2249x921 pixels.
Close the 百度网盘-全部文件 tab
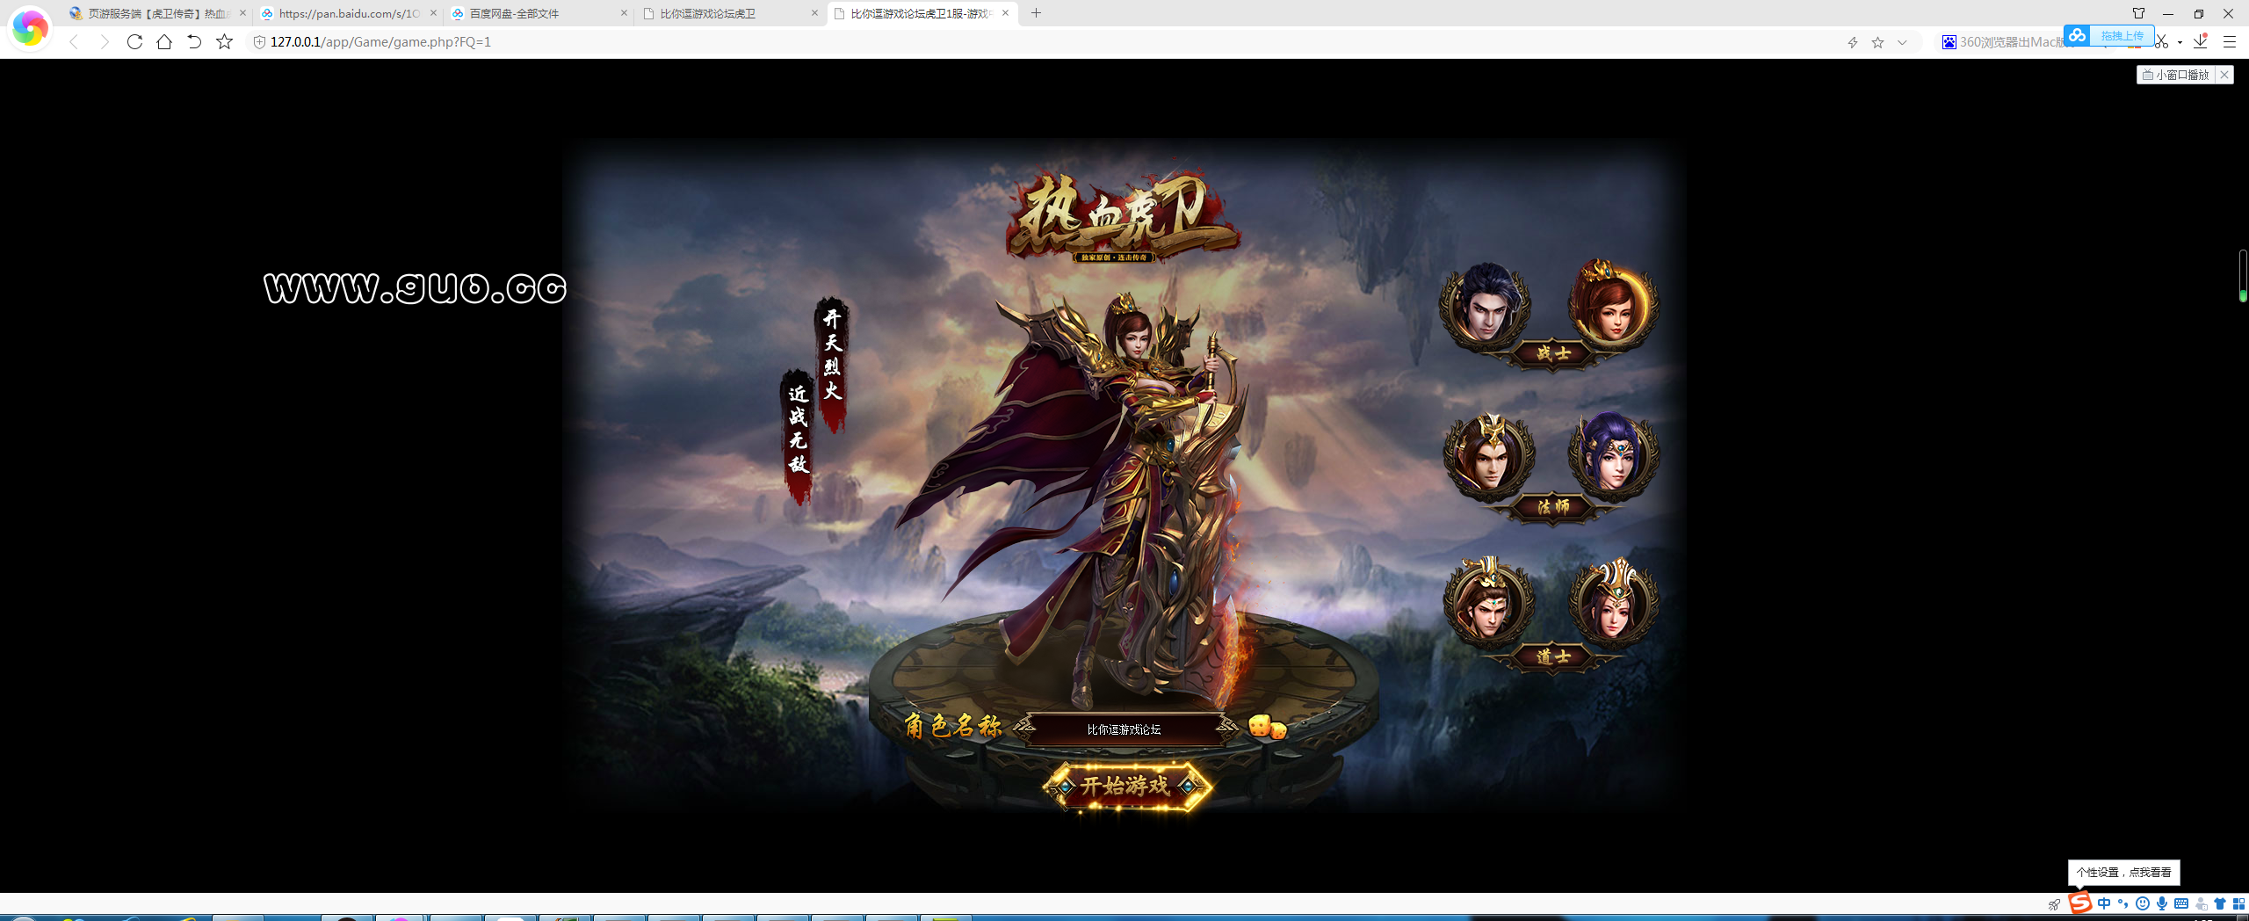click(624, 13)
